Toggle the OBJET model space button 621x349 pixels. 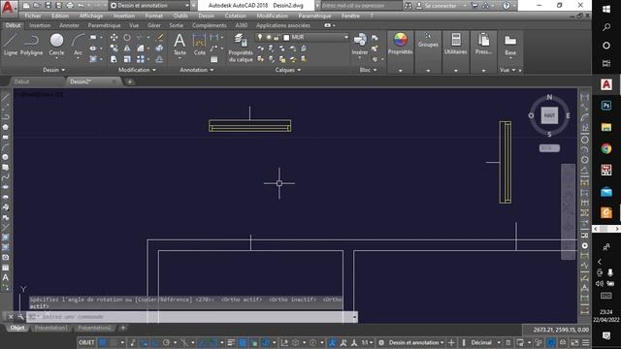pyautogui.click(x=86, y=342)
